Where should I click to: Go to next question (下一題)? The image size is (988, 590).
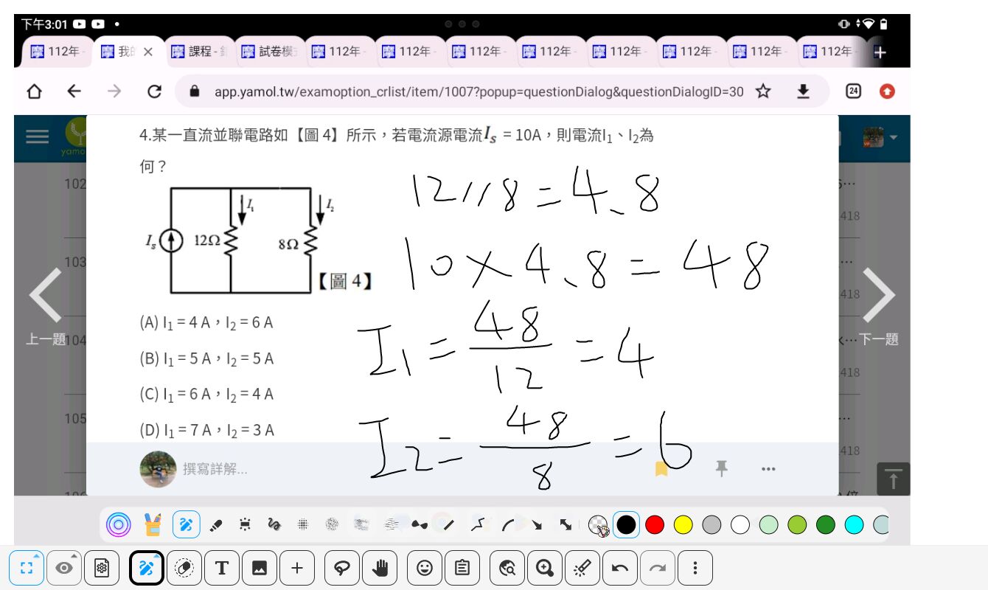click(x=879, y=306)
